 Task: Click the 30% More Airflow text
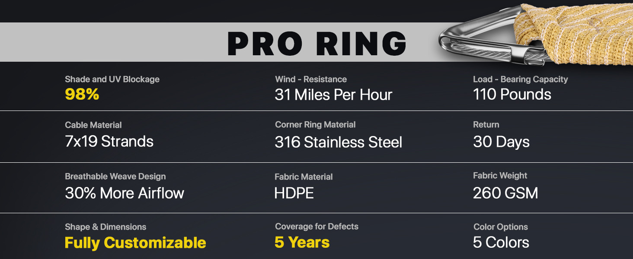click(125, 193)
